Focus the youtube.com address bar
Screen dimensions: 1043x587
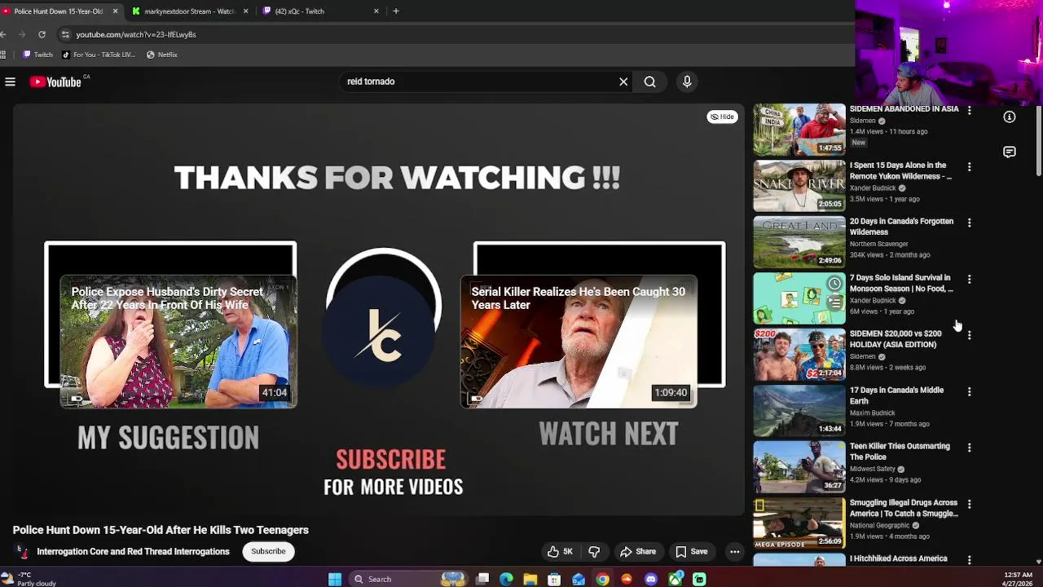(136, 34)
